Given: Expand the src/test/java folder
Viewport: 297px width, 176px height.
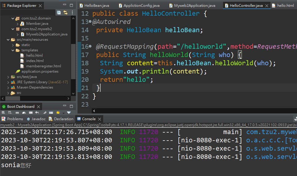Looking at the screenshot, I should pos(8,77).
